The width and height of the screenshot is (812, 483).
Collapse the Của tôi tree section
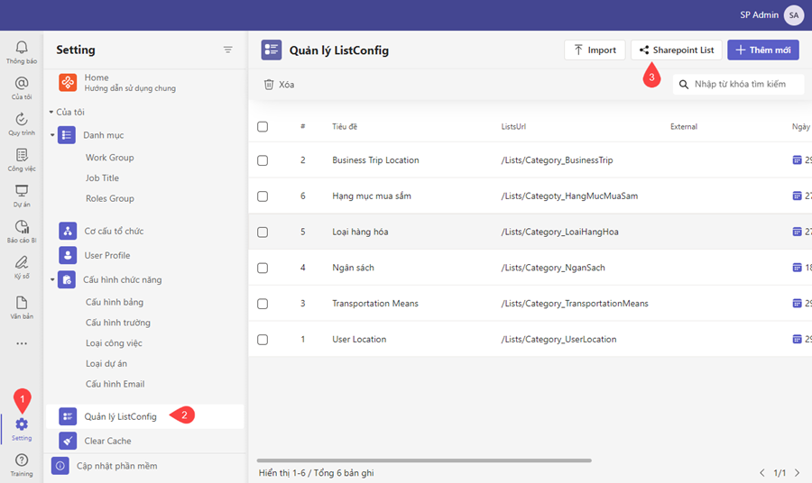[x=51, y=113]
